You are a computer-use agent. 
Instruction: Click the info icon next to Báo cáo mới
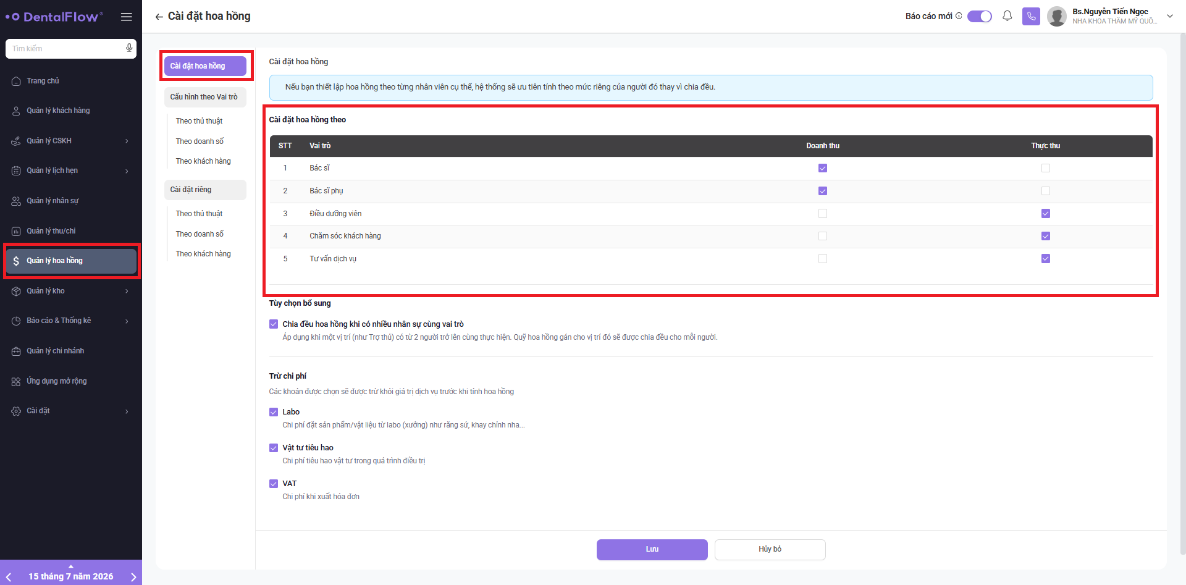(x=959, y=16)
